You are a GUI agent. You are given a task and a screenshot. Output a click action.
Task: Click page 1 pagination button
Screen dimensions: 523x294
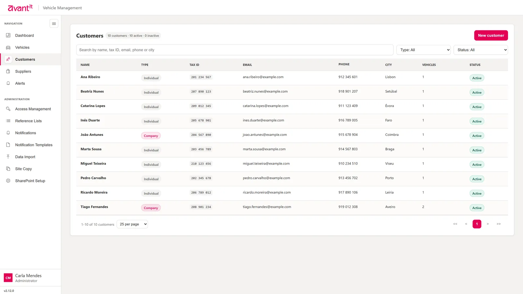(x=477, y=224)
